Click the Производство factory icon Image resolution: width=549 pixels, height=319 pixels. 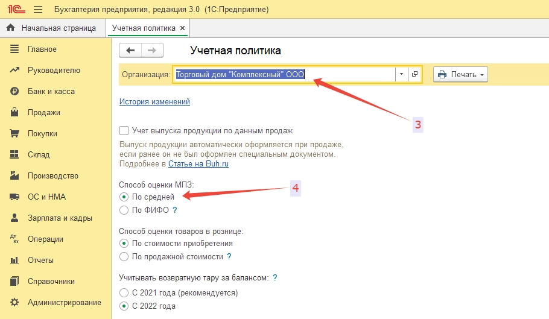coord(14,175)
